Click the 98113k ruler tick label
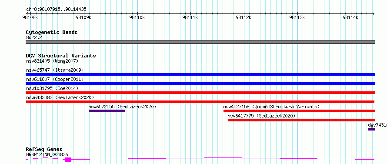This screenshot has width=387, height=164. (297, 17)
